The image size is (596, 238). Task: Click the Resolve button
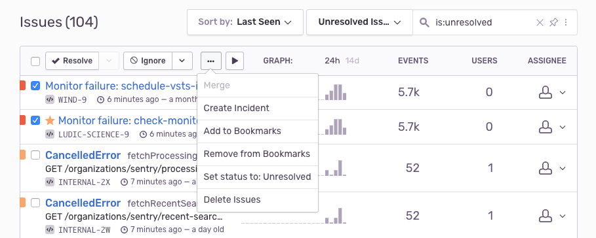click(72, 61)
